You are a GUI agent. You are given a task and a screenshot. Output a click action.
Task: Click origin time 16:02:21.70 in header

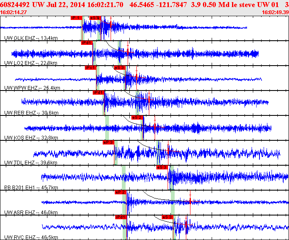pyautogui.click(x=105, y=5)
